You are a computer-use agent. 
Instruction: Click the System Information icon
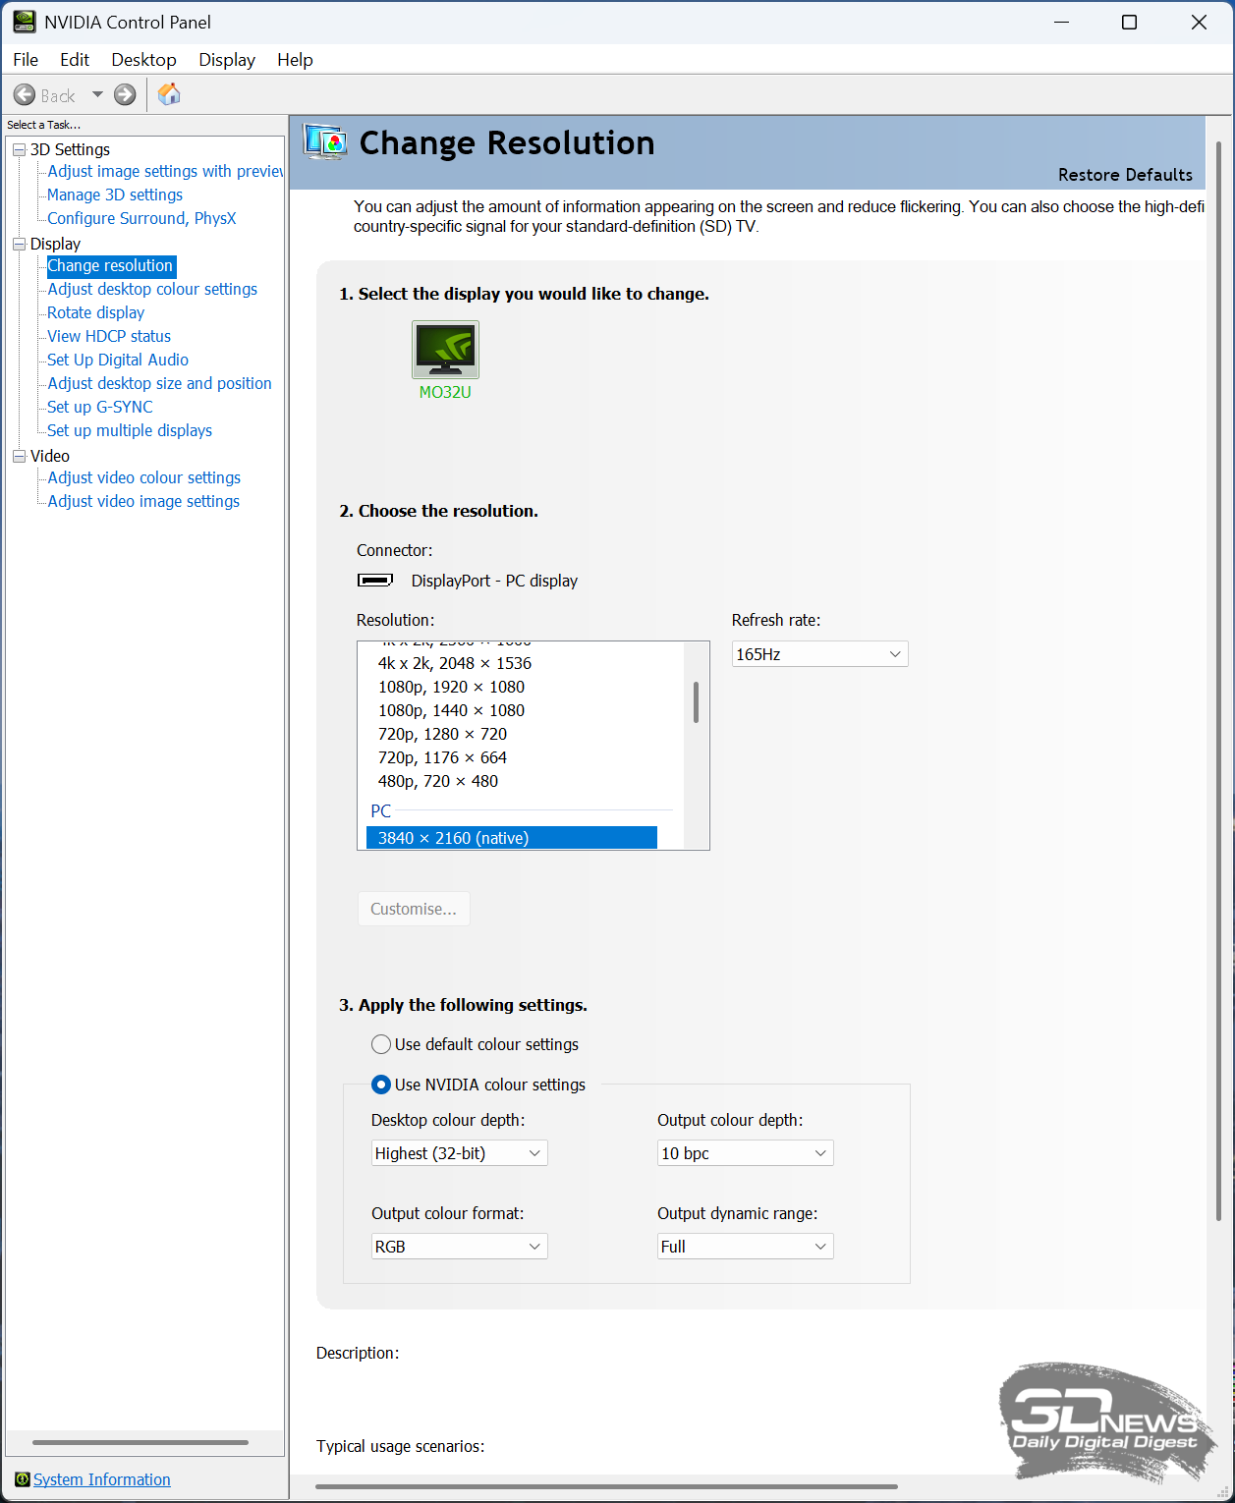(23, 1479)
